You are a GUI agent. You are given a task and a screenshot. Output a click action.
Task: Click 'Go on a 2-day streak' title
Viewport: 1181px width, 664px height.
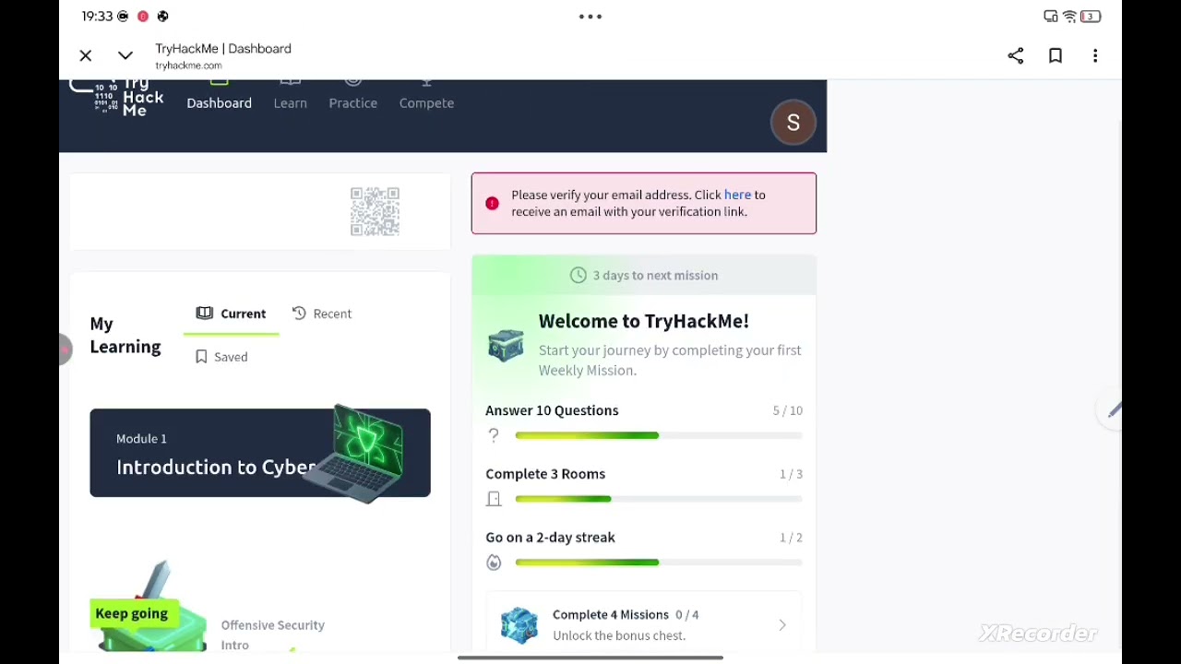click(550, 538)
